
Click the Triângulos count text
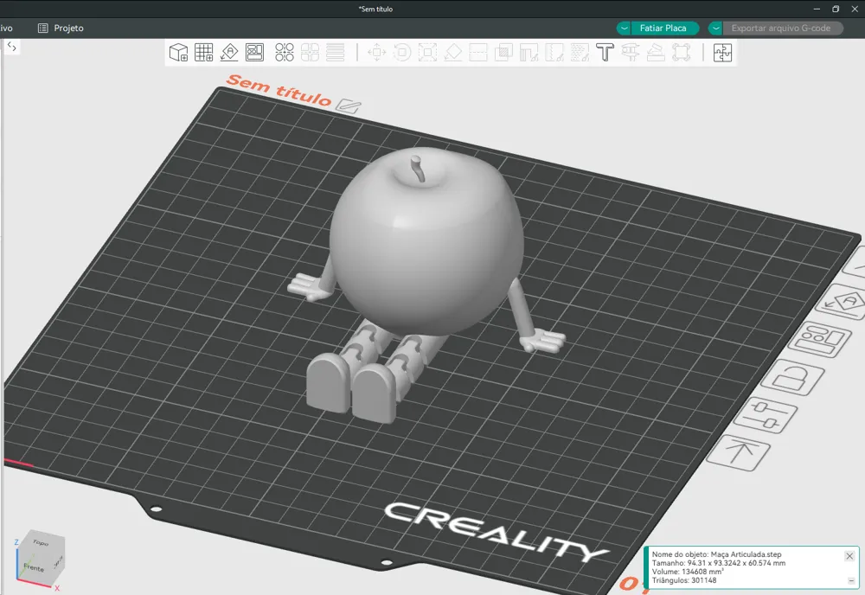click(684, 580)
